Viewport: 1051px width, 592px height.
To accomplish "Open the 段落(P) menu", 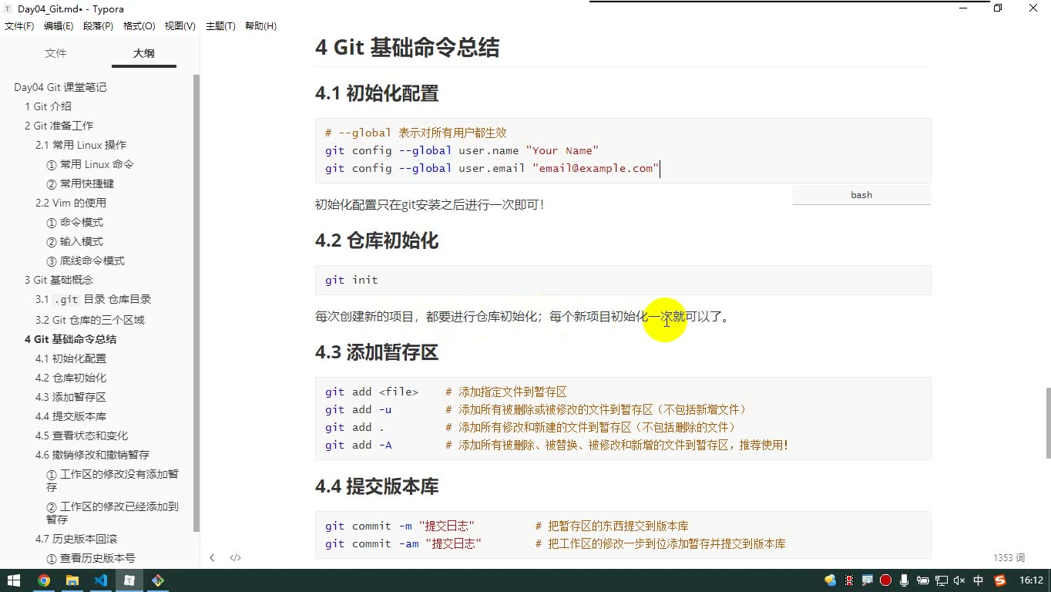I will [x=98, y=26].
